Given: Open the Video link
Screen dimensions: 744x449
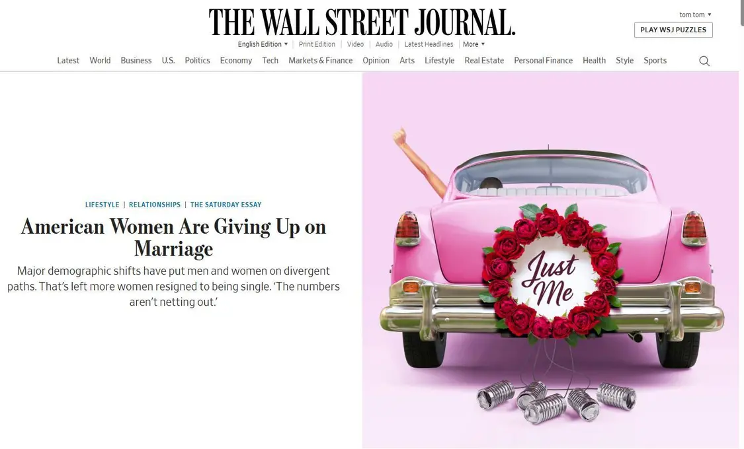Looking at the screenshot, I should click(355, 44).
